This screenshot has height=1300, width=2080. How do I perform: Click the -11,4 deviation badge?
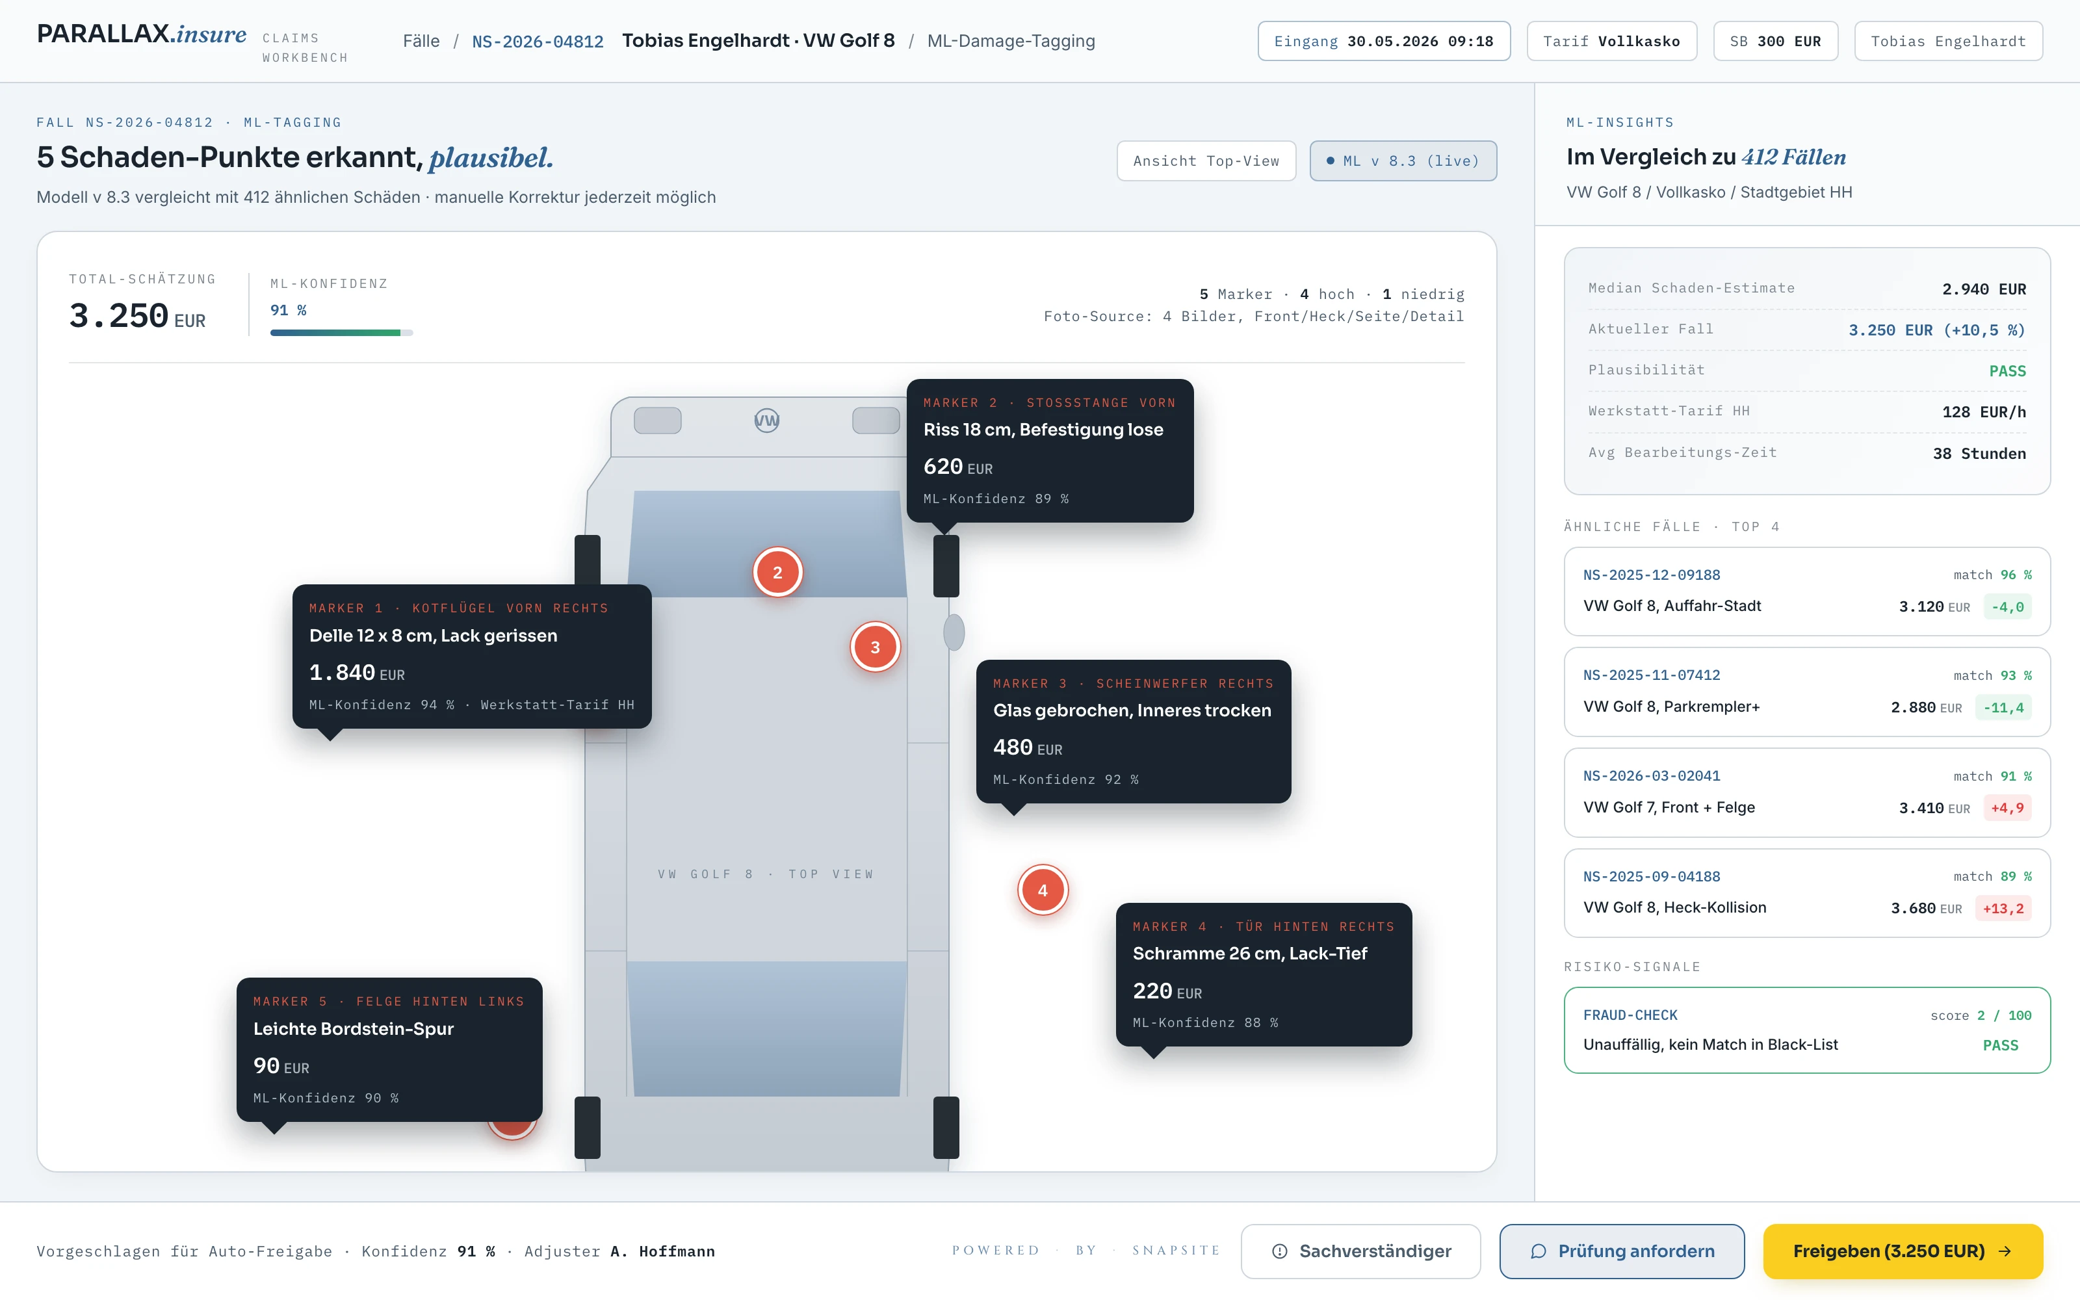click(2003, 708)
